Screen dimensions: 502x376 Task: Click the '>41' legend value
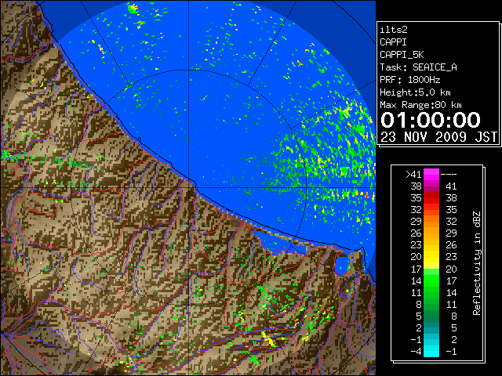point(413,174)
